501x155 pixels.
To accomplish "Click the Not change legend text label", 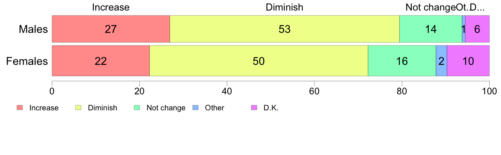I will tap(166, 108).
